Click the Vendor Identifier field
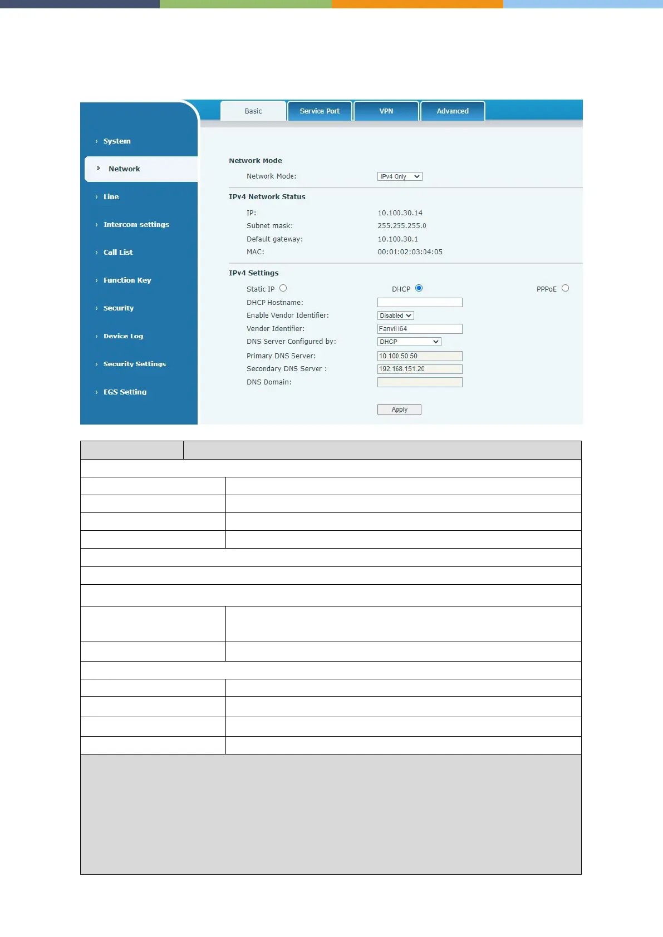The width and height of the screenshot is (663, 937). 420,329
